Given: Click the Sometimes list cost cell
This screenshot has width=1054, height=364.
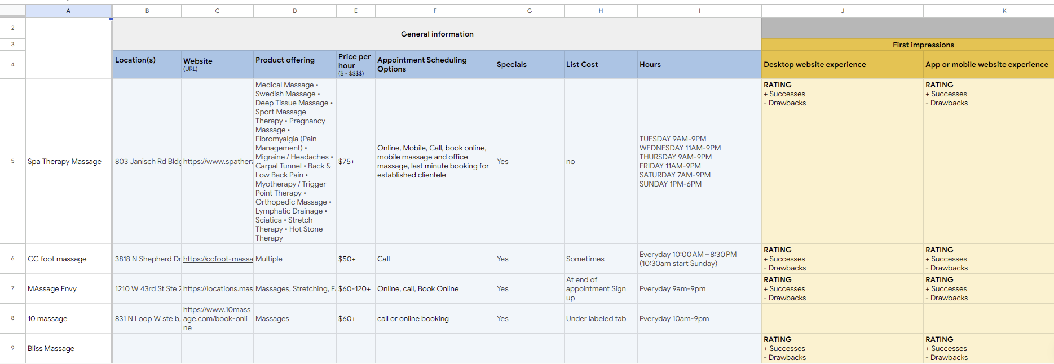Looking at the screenshot, I should click(601, 259).
